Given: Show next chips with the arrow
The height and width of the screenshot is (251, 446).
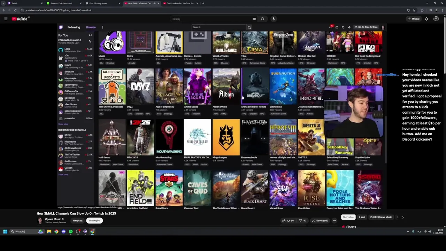Looking at the screenshot, I should click(x=403, y=217).
